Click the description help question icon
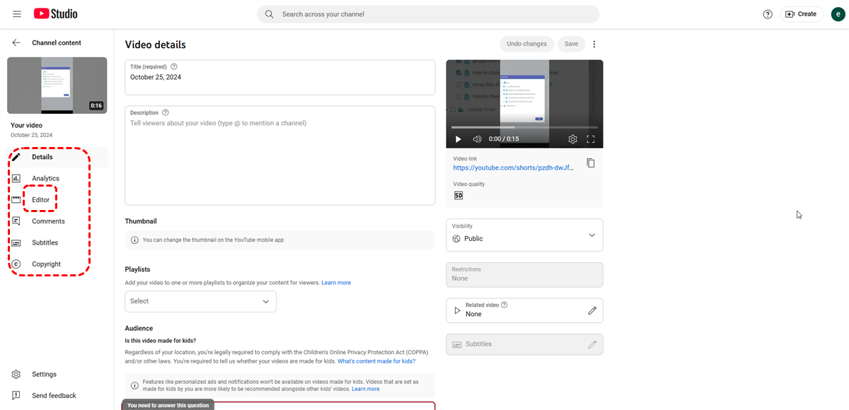The image size is (849, 410). coord(166,112)
